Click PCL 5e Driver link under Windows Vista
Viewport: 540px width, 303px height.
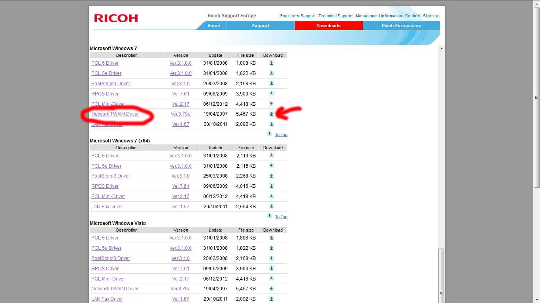(106, 248)
